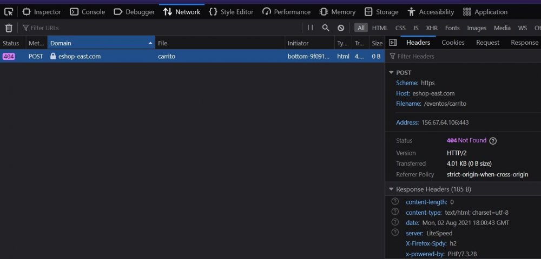This screenshot has width=541, height=259.
Task: Select the Headers details tab
Action: [418, 42]
